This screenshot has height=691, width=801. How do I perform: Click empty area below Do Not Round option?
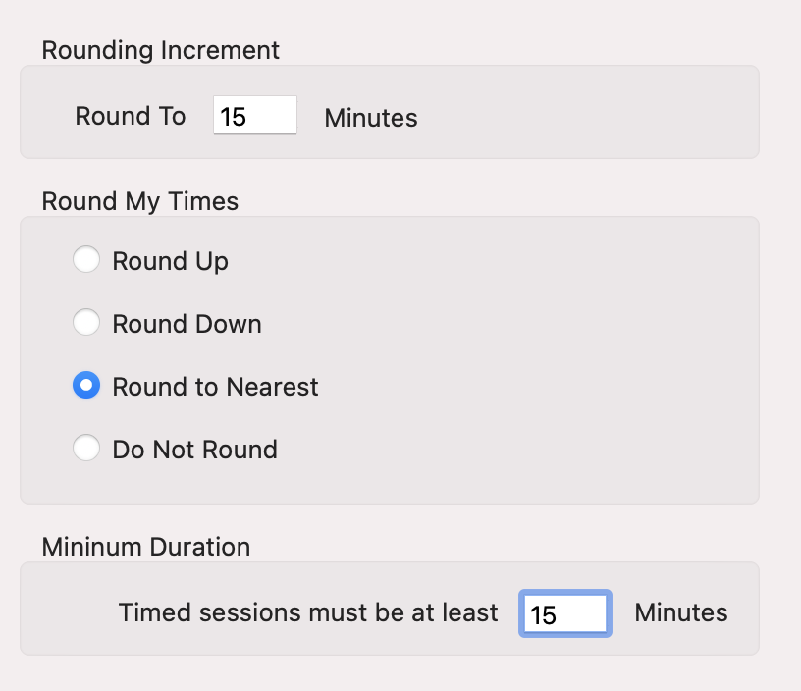point(393,483)
